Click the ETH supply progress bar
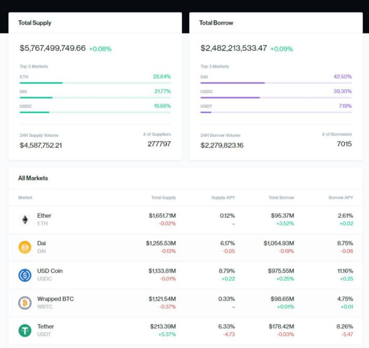 pyautogui.click(x=95, y=83)
